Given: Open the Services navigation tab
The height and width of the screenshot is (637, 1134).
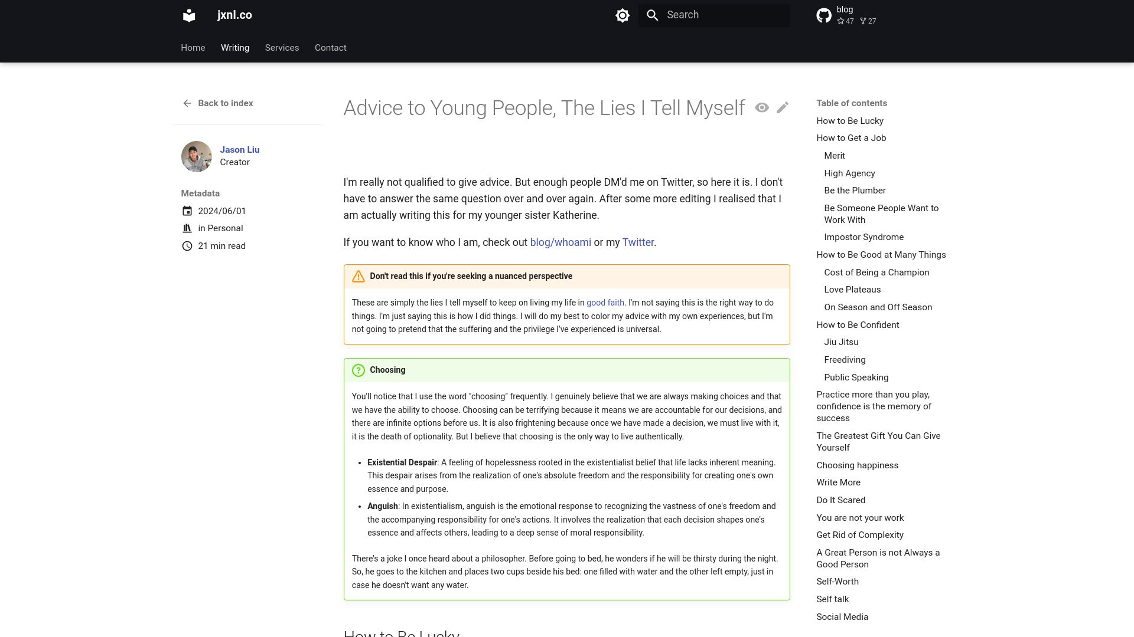Looking at the screenshot, I should (282, 48).
